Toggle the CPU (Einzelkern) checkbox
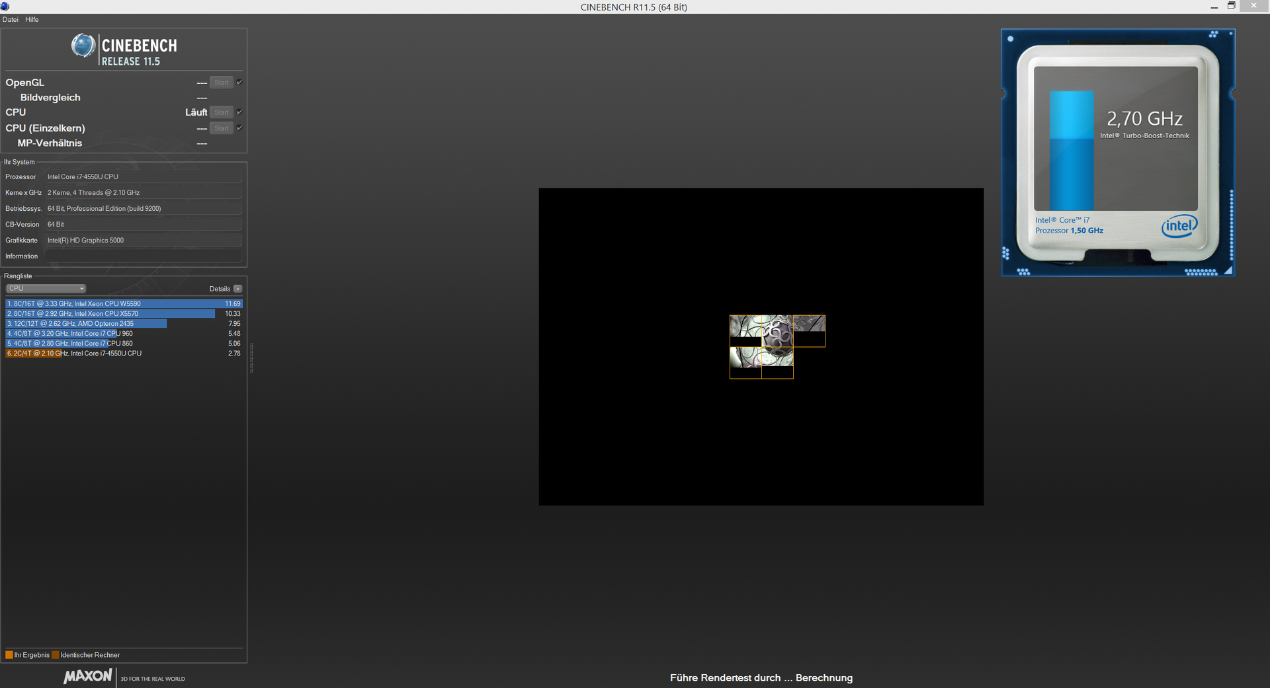 (239, 128)
